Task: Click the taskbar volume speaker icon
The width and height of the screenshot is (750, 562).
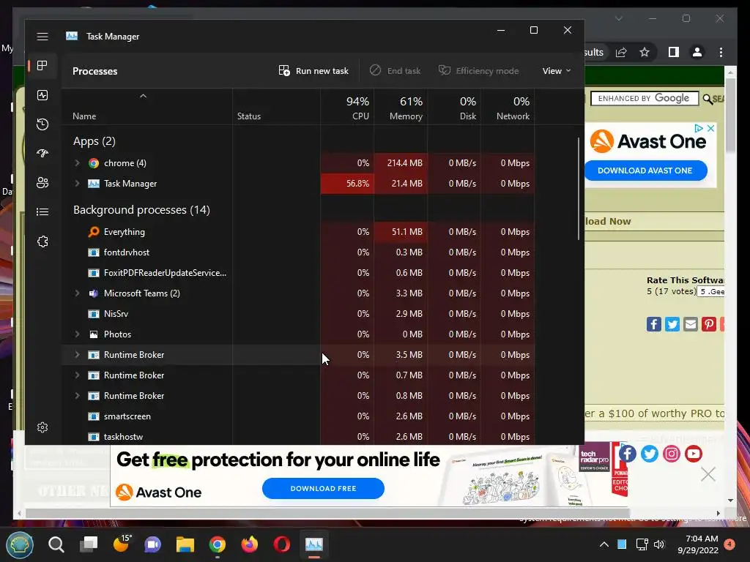Action: (x=659, y=544)
